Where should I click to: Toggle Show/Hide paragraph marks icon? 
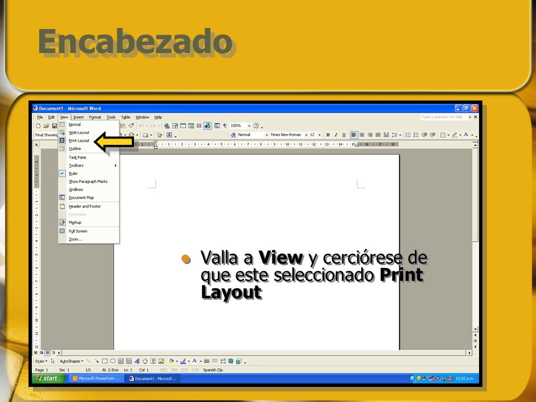pyautogui.click(x=225, y=126)
